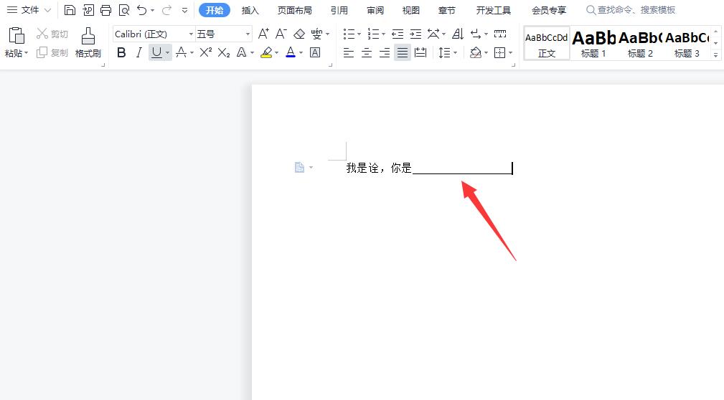Clear formatting with eraser icon
Viewport: 724px width, 400px height.
coord(299,34)
